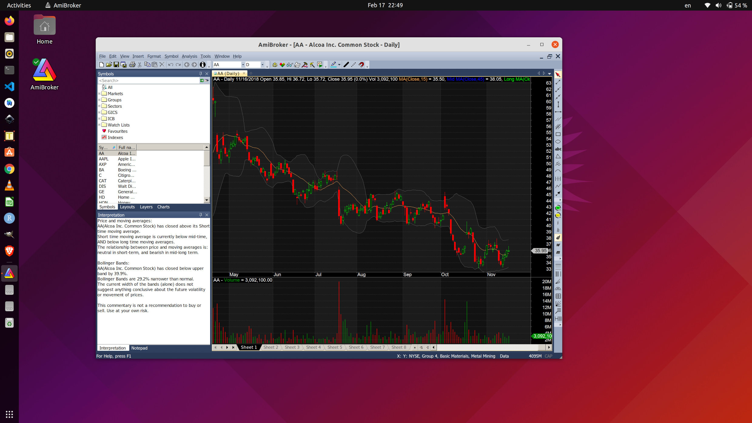
Task: Open Firefox from the Ubuntu dock
Action: pyautogui.click(x=9, y=21)
